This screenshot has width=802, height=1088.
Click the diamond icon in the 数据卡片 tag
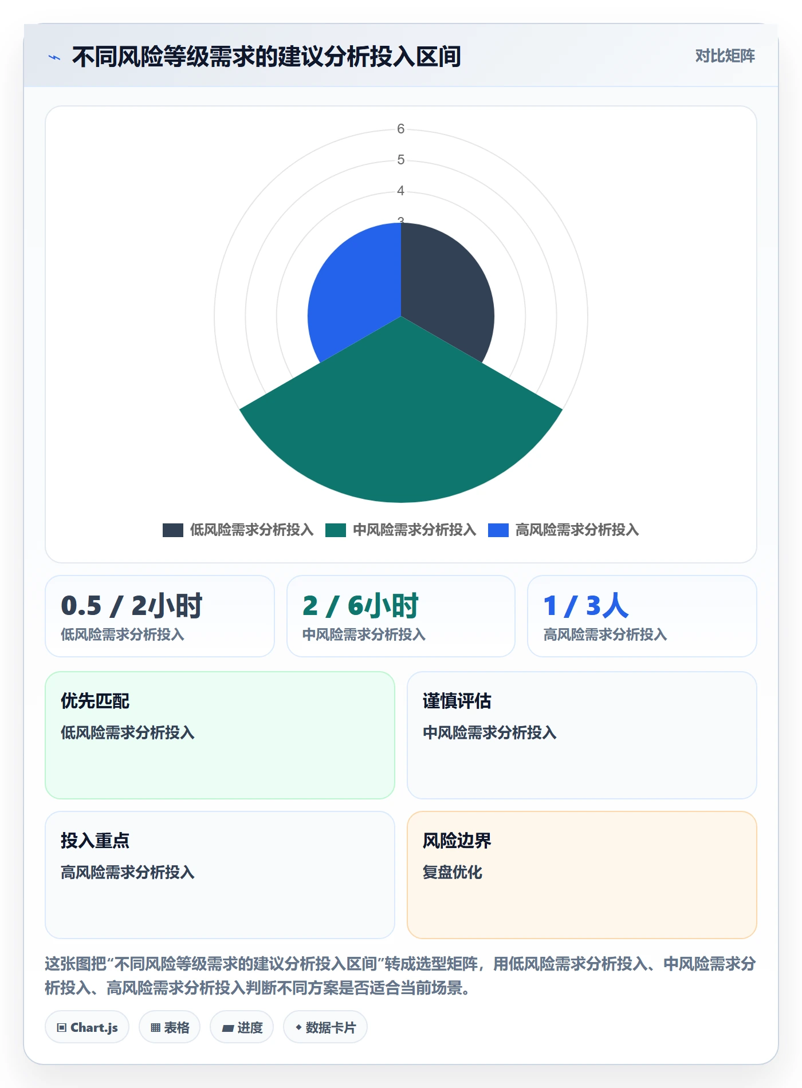click(x=298, y=1028)
